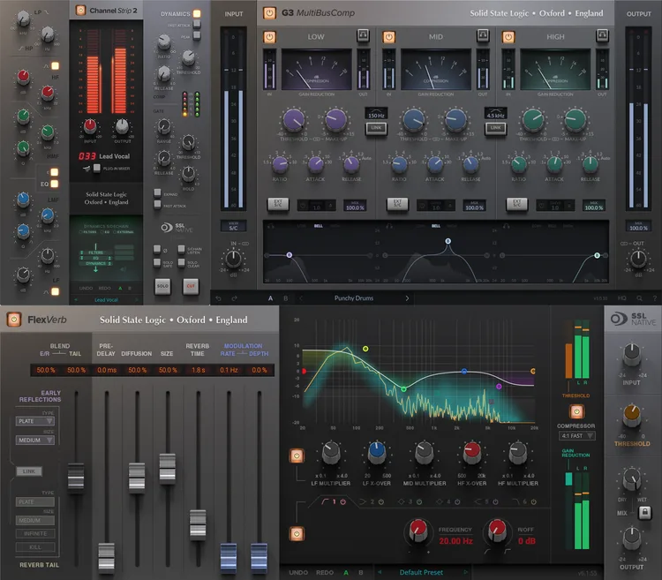The width and height of the screenshot is (662, 580).
Task: Click the PRE-DELAY fader handle
Action: 107,557
